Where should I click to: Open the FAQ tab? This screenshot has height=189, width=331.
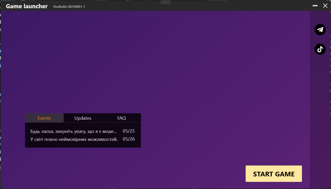tap(121, 118)
